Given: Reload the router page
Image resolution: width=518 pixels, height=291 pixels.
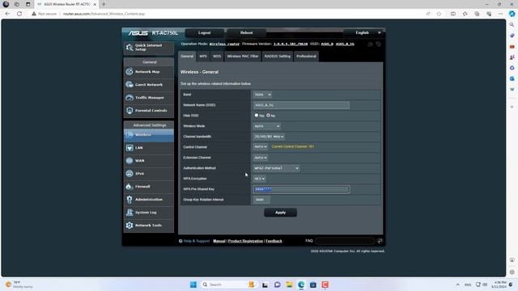Looking at the screenshot, I should click(x=19, y=14).
